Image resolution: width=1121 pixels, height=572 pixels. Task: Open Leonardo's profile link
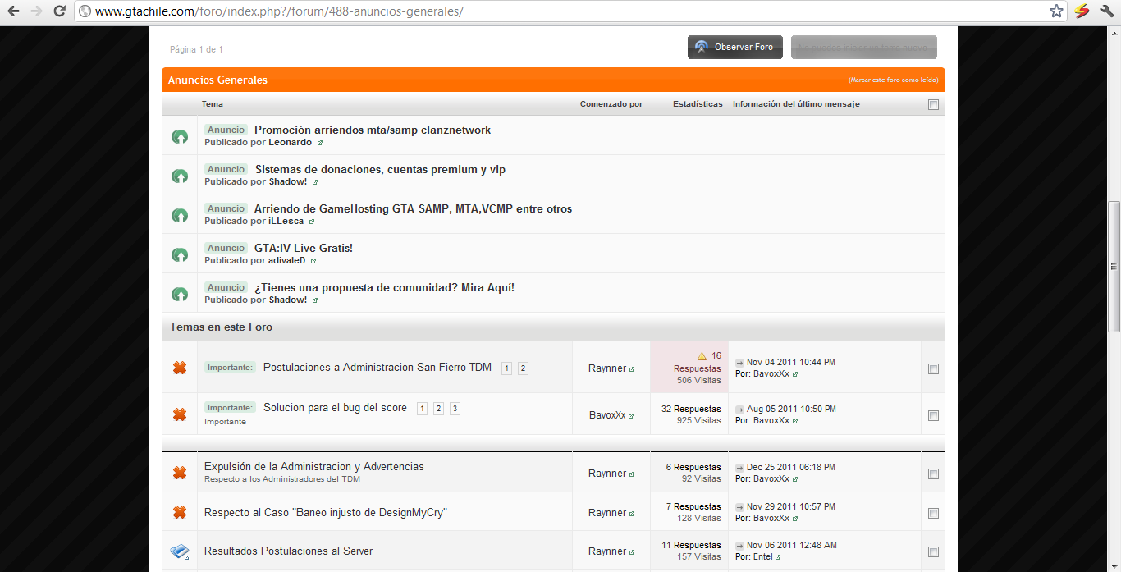pos(290,142)
